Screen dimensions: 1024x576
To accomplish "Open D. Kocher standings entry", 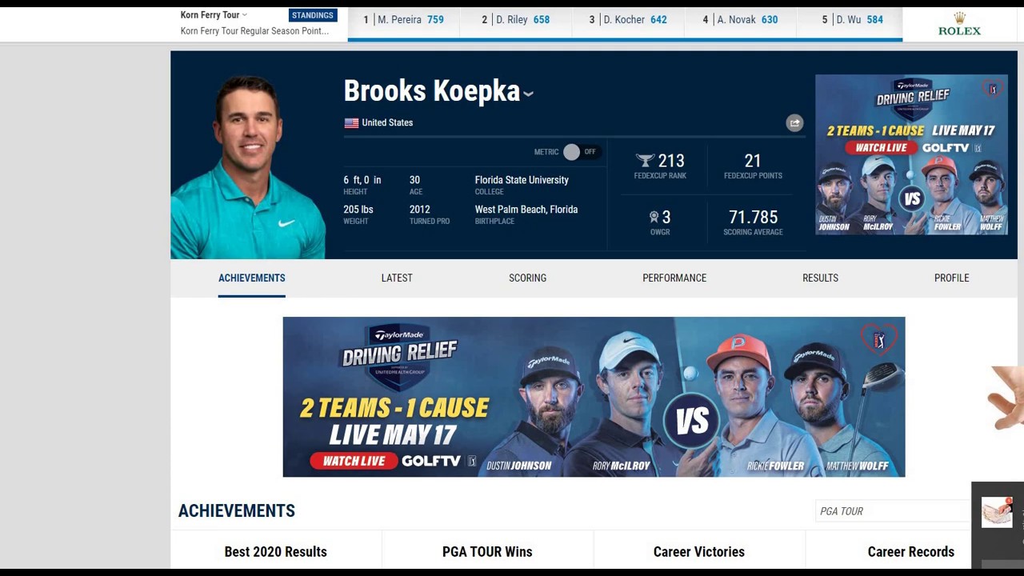I will [628, 20].
